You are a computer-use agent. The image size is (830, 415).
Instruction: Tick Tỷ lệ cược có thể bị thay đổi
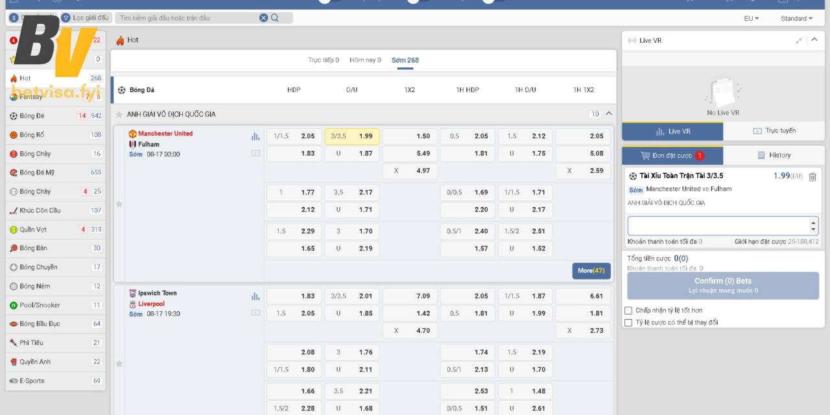point(628,322)
